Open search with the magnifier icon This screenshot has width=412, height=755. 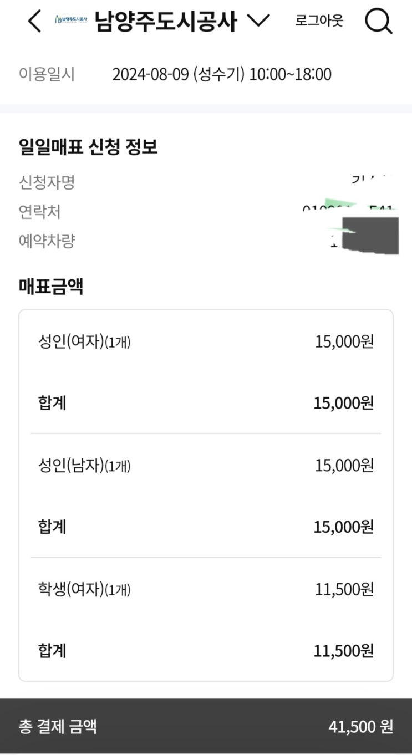378,22
